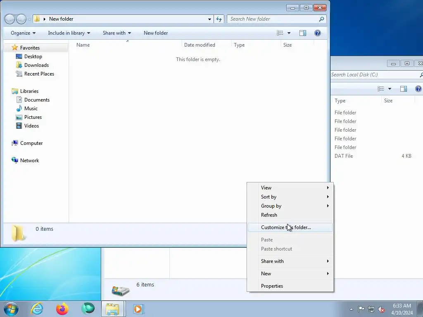Show the preview pane in New folder window
423x317 pixels.
303,33
